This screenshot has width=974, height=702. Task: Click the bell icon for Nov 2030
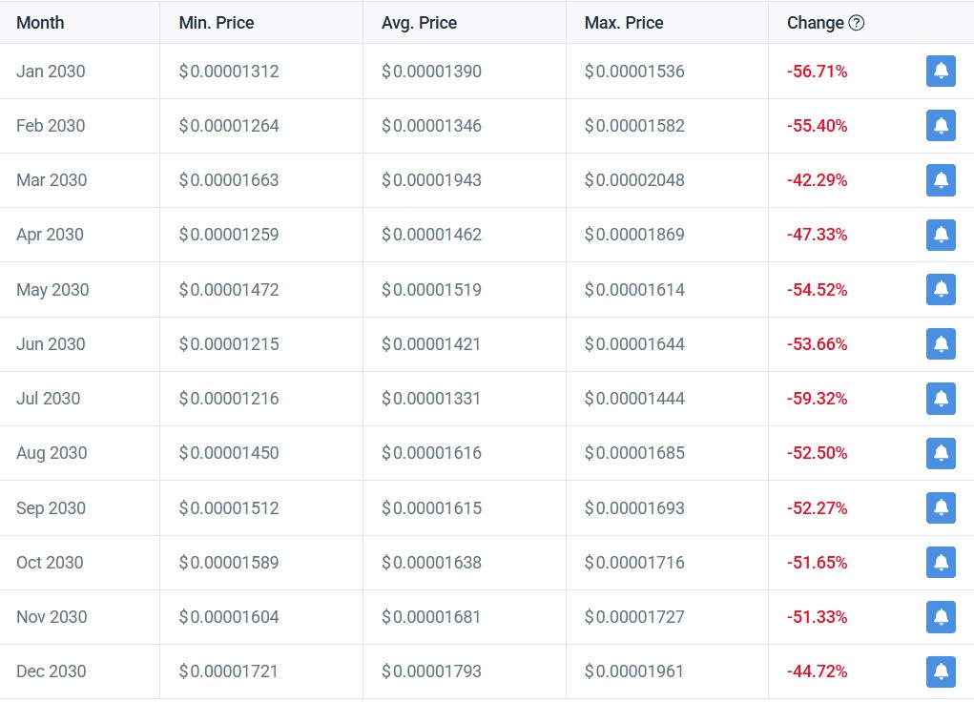[x=941, y=617]
